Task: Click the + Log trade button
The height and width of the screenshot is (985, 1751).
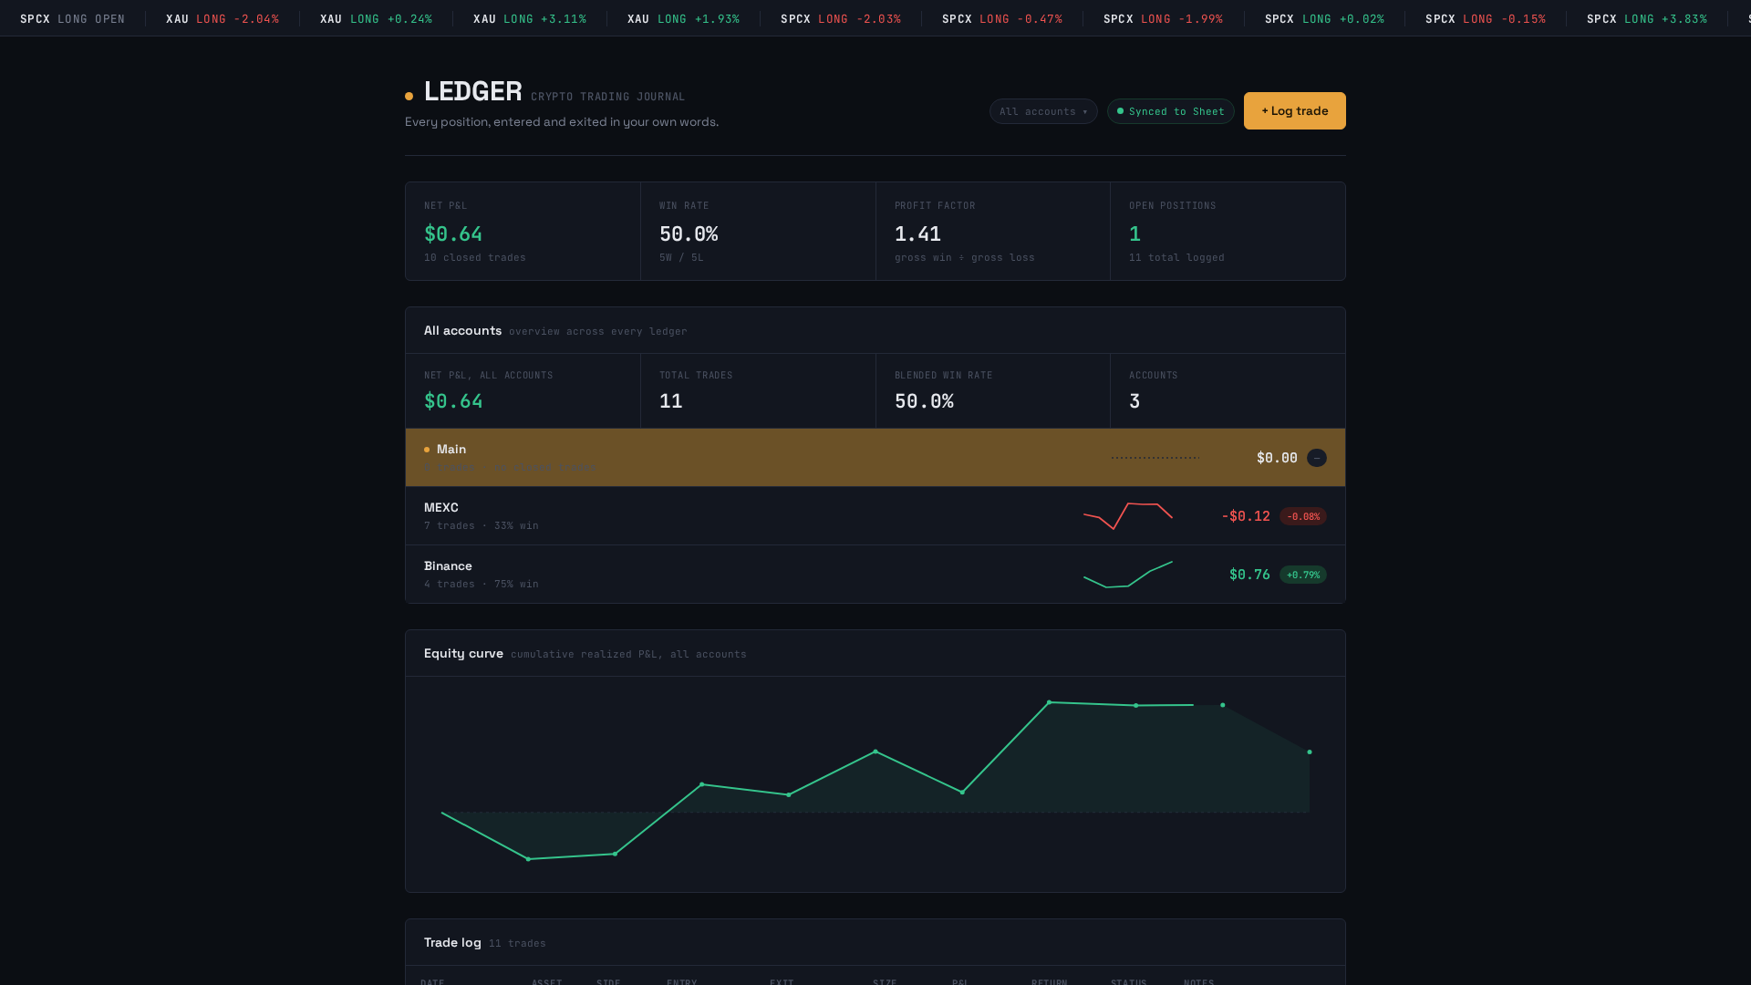Action: click(1295, 110)
